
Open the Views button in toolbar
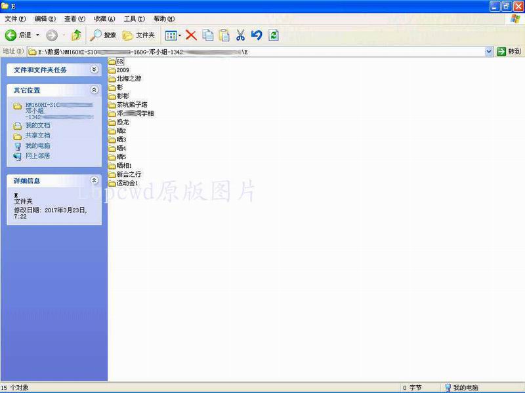[171, 35]
